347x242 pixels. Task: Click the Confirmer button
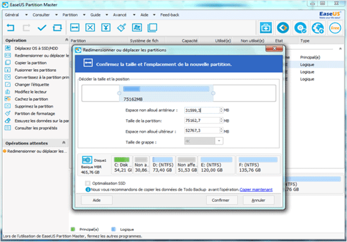(x=222, y=200)
